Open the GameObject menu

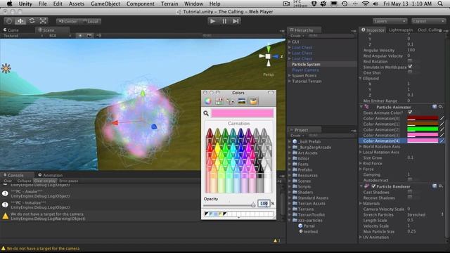click(x=105, y=4)
